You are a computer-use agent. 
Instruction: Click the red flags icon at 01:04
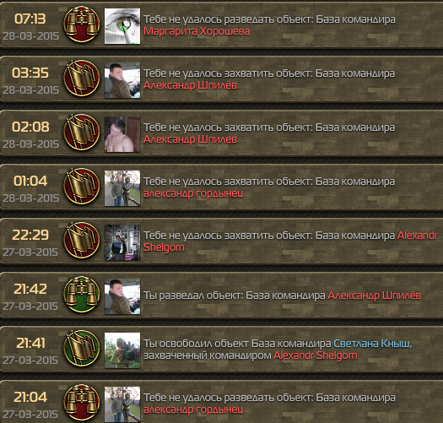tap(82, 186)
